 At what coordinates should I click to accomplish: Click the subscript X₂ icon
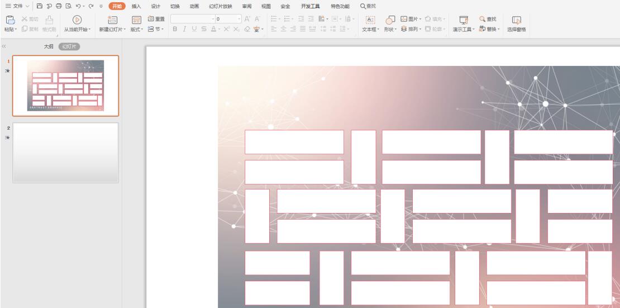(x=236, y=29)
